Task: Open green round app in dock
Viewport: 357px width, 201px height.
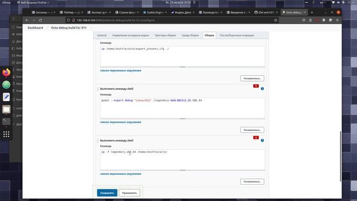Action: pos(6,85)
